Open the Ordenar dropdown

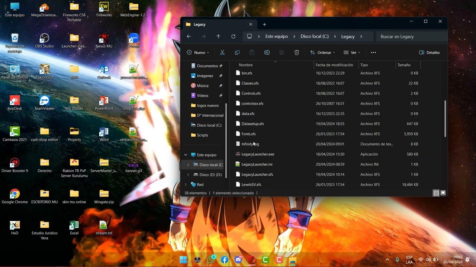point(322,53)
